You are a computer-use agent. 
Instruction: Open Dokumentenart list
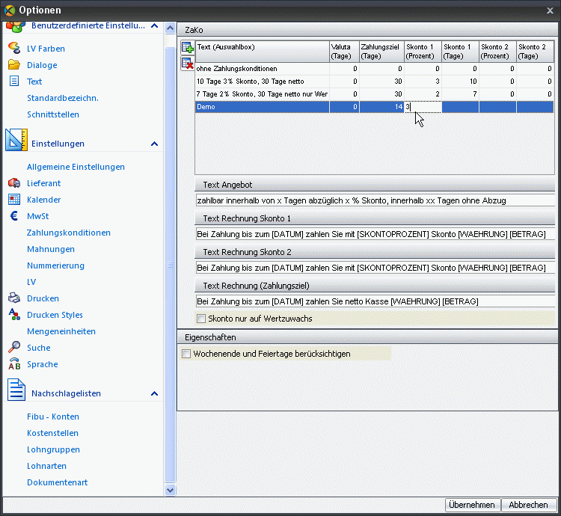coord(58,482)
